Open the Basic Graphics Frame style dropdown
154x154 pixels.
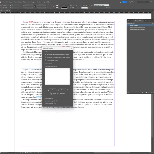tap(110, 5)
